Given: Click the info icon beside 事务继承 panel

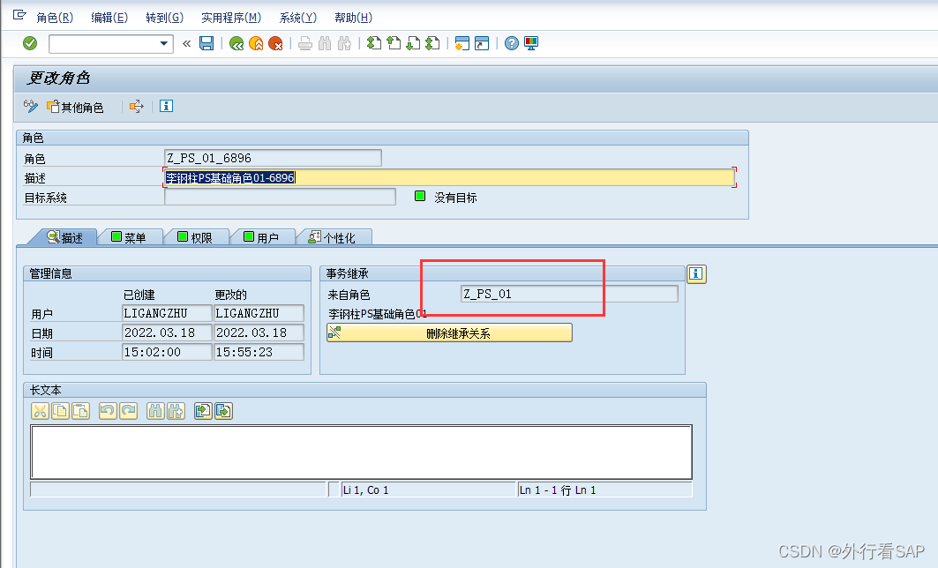Looking at the screenshot, I should click(696, 273).
